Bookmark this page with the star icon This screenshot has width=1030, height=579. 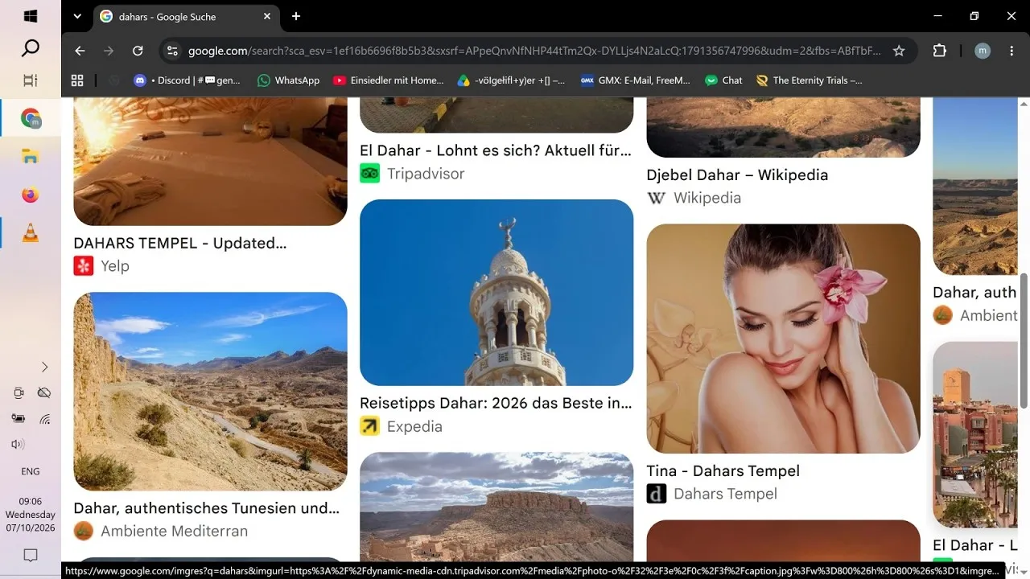point(899,51)
